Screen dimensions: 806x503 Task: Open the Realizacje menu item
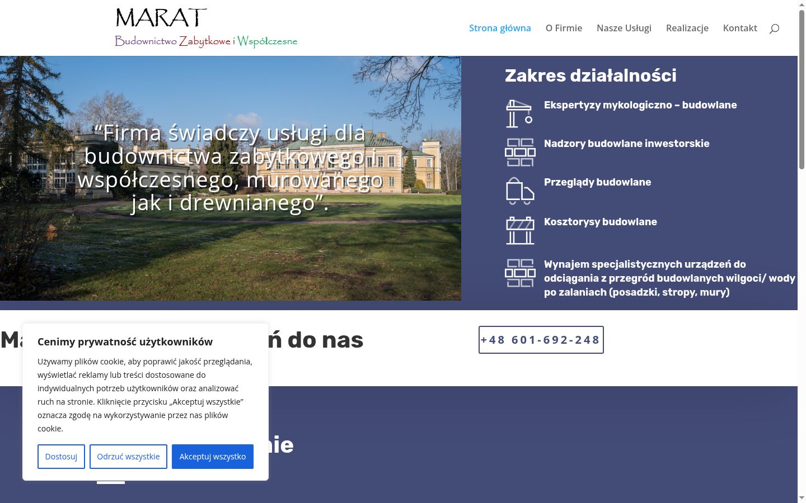click(x=687, y=28)
